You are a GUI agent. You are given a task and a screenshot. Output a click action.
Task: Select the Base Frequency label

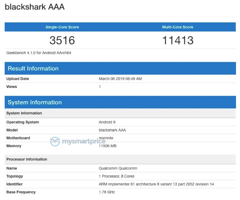click(21, 192)
